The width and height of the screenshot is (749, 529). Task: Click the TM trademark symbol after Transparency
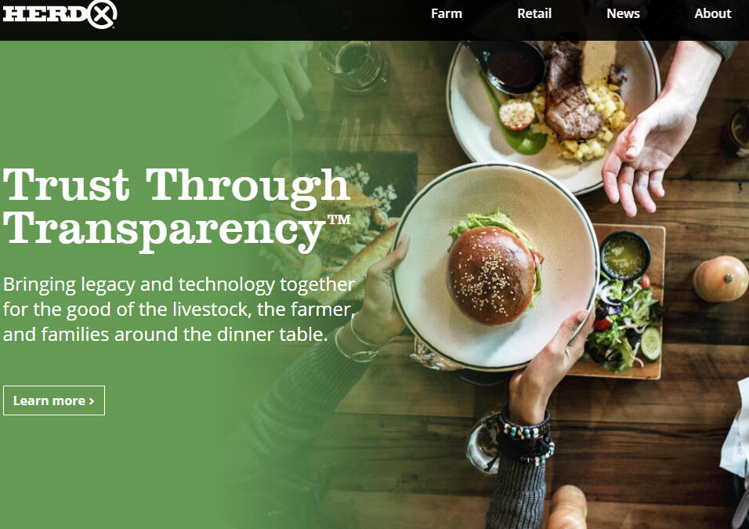[x=338, y=219]
